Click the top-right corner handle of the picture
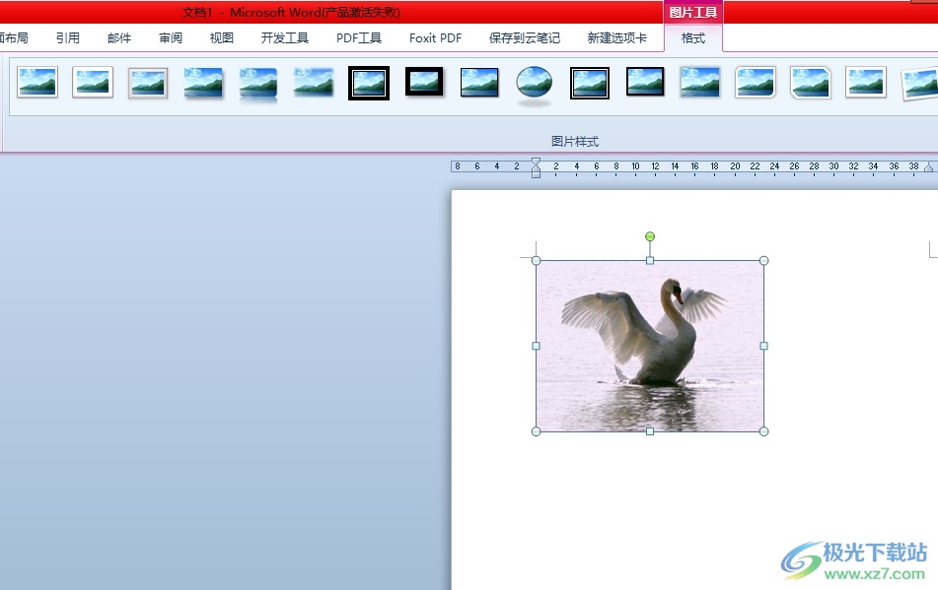 [764, 260]
